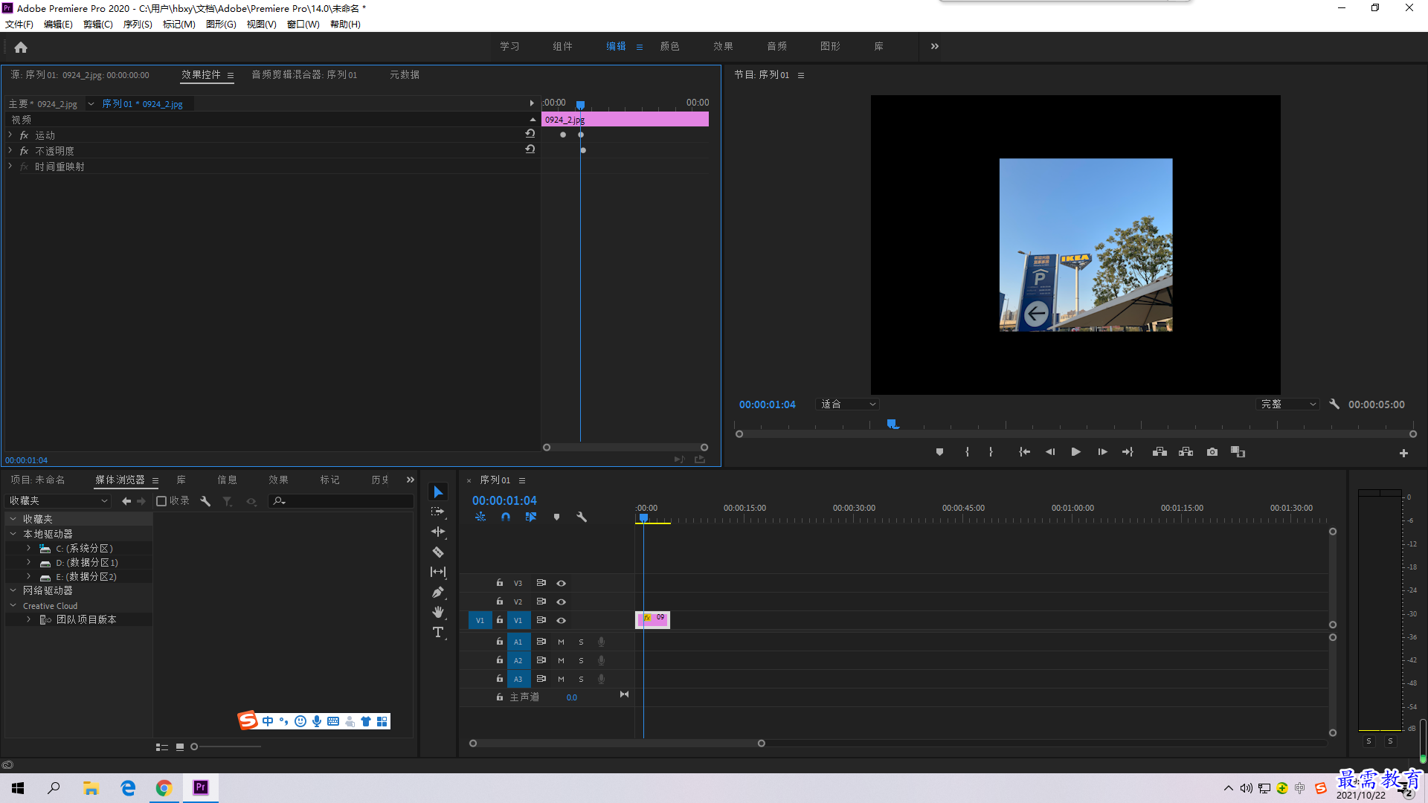Viewport: 1428px width, 803px height.
Task: Toggle V3 track output eye
Action: tap(562, 583)
